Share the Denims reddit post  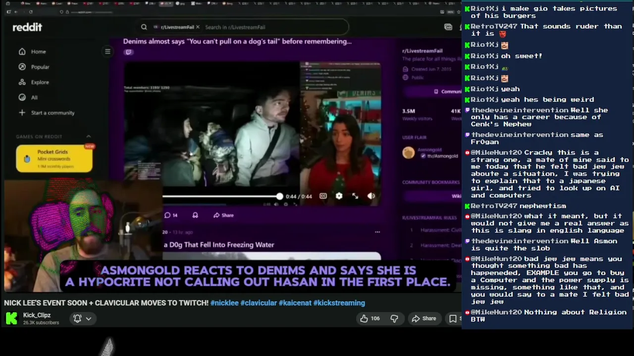coord(223,215)
